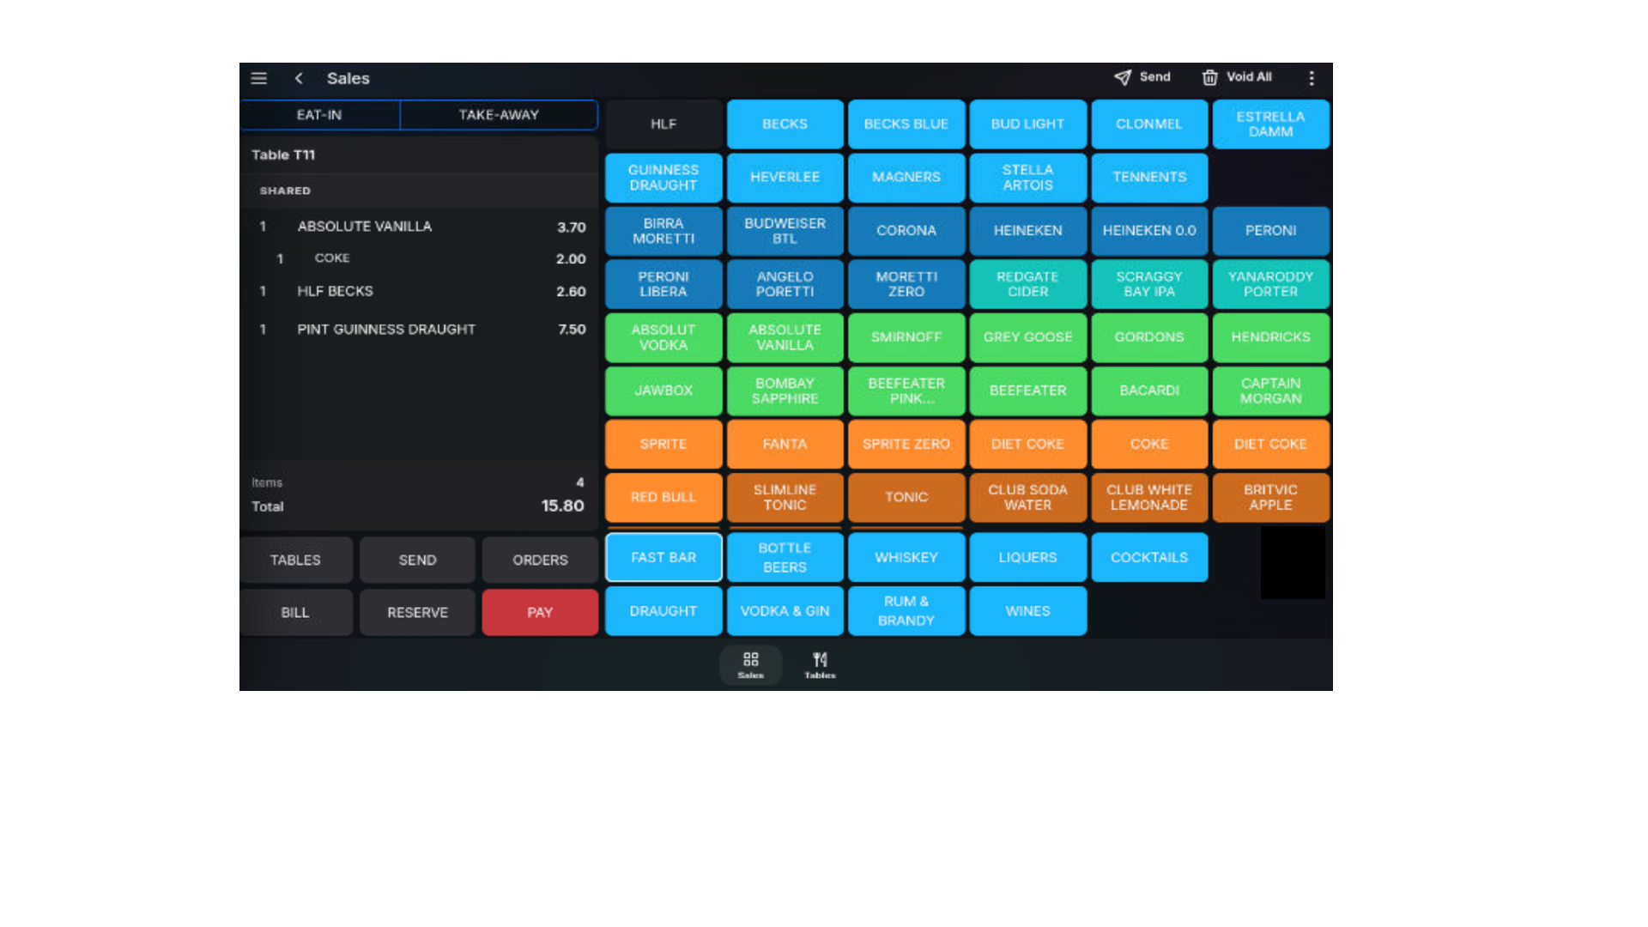
Task: Click the Void All trash icon
Action: (x=1210, y=77)
